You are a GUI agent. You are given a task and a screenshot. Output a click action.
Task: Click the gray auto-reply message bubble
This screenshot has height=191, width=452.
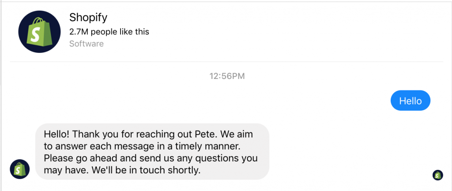tap(152, 152)
